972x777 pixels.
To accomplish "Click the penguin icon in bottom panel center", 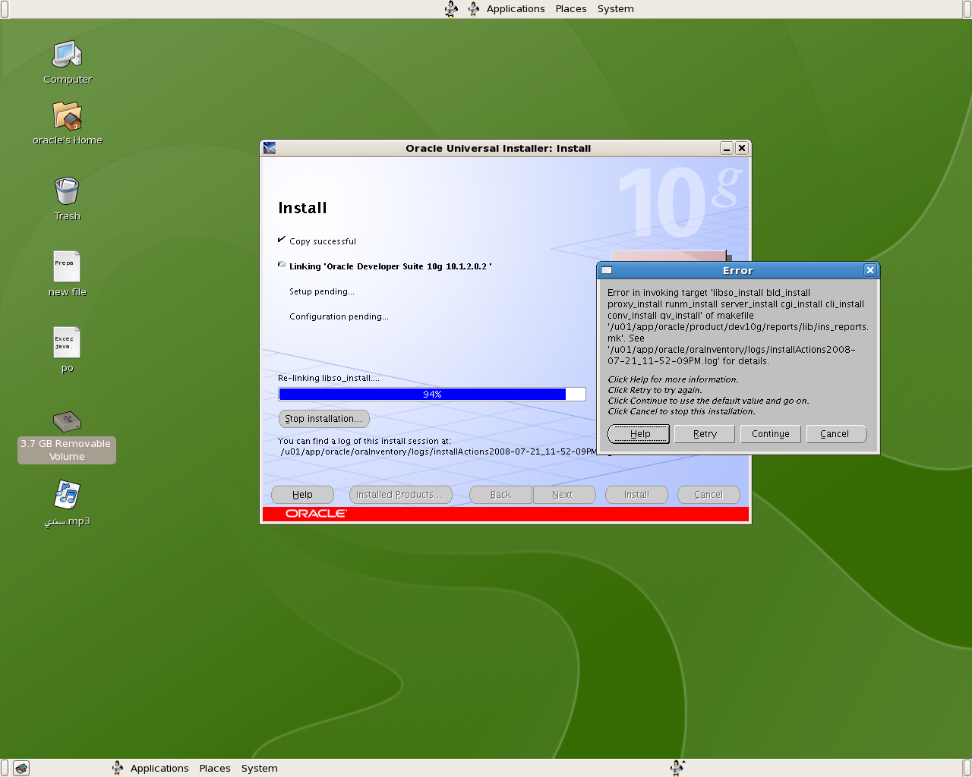I will click(x=677, y=768).
